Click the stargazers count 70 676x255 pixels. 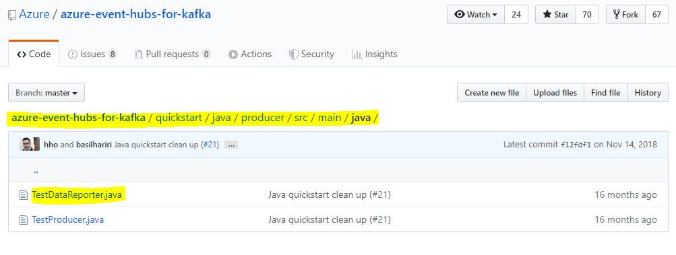click(x=587, y=14)
